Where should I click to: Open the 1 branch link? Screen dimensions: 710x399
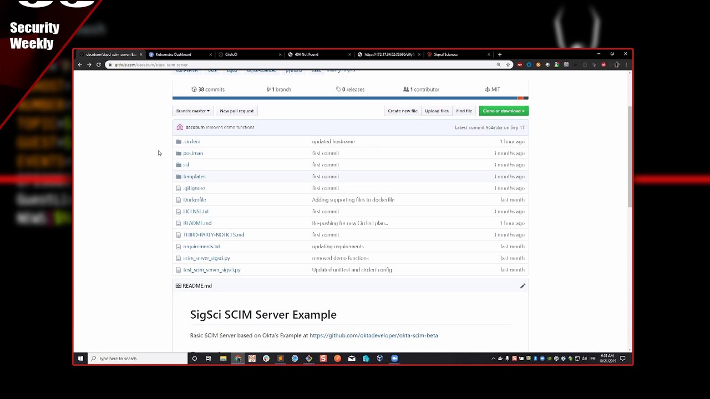(x=279, y=89)
